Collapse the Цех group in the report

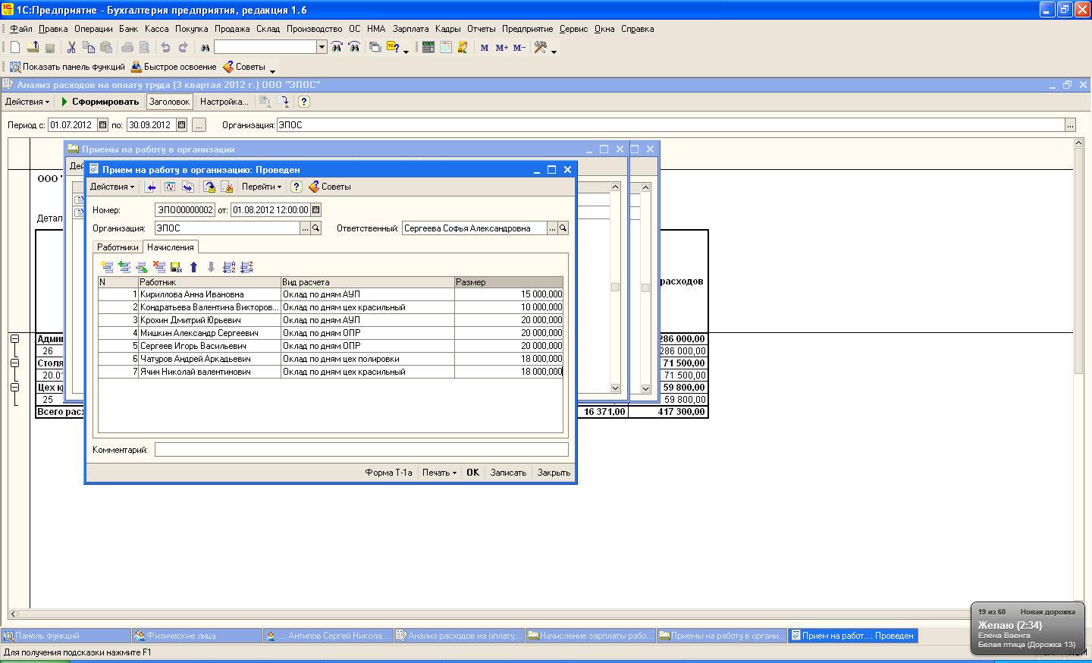pos(14,388)
